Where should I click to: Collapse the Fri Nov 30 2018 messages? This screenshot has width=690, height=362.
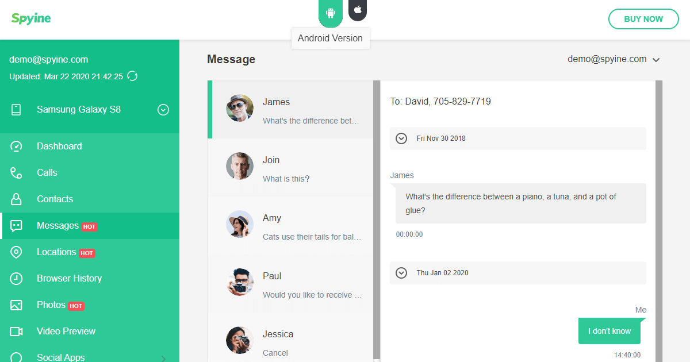(401, 138)
